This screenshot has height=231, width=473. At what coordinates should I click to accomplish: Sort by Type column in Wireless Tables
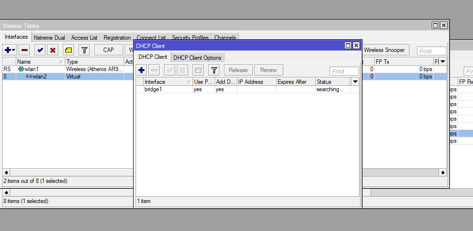tap(94, 62)
